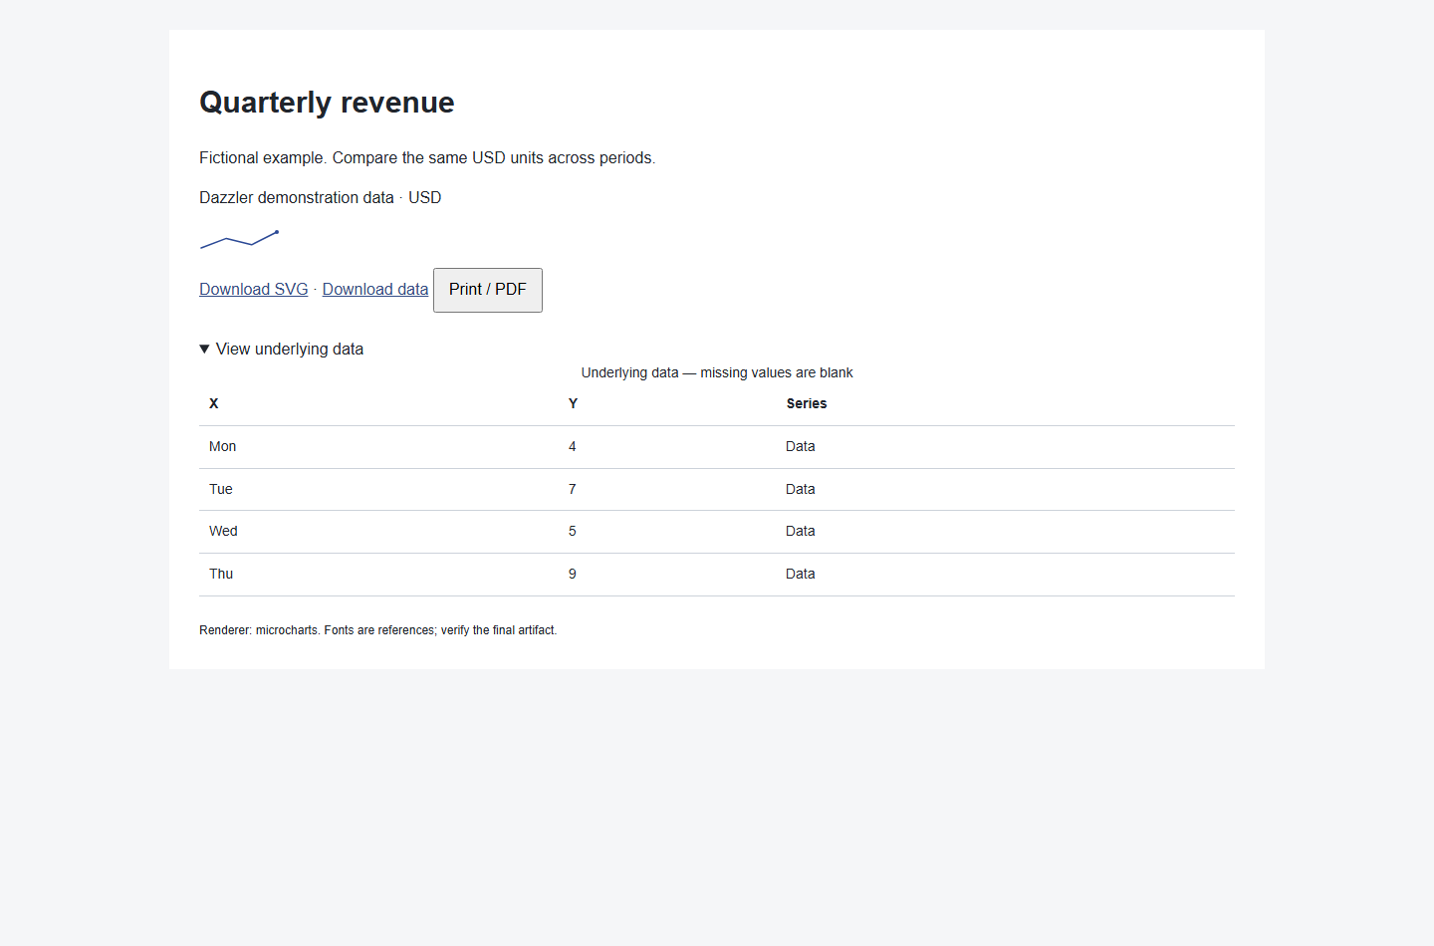This screenshot has height=946, width=1434.
Task: Select Y value 9 in Thu row
Action: [x=667, y=575]
